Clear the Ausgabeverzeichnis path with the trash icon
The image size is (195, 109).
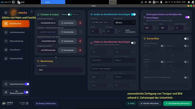80,50
